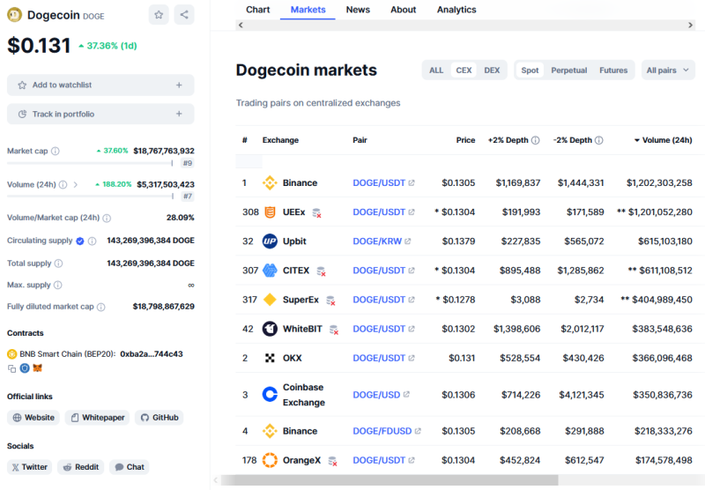Click the Max. supply info icon
The height and width of the screenshot is (490, 705).
58,285
